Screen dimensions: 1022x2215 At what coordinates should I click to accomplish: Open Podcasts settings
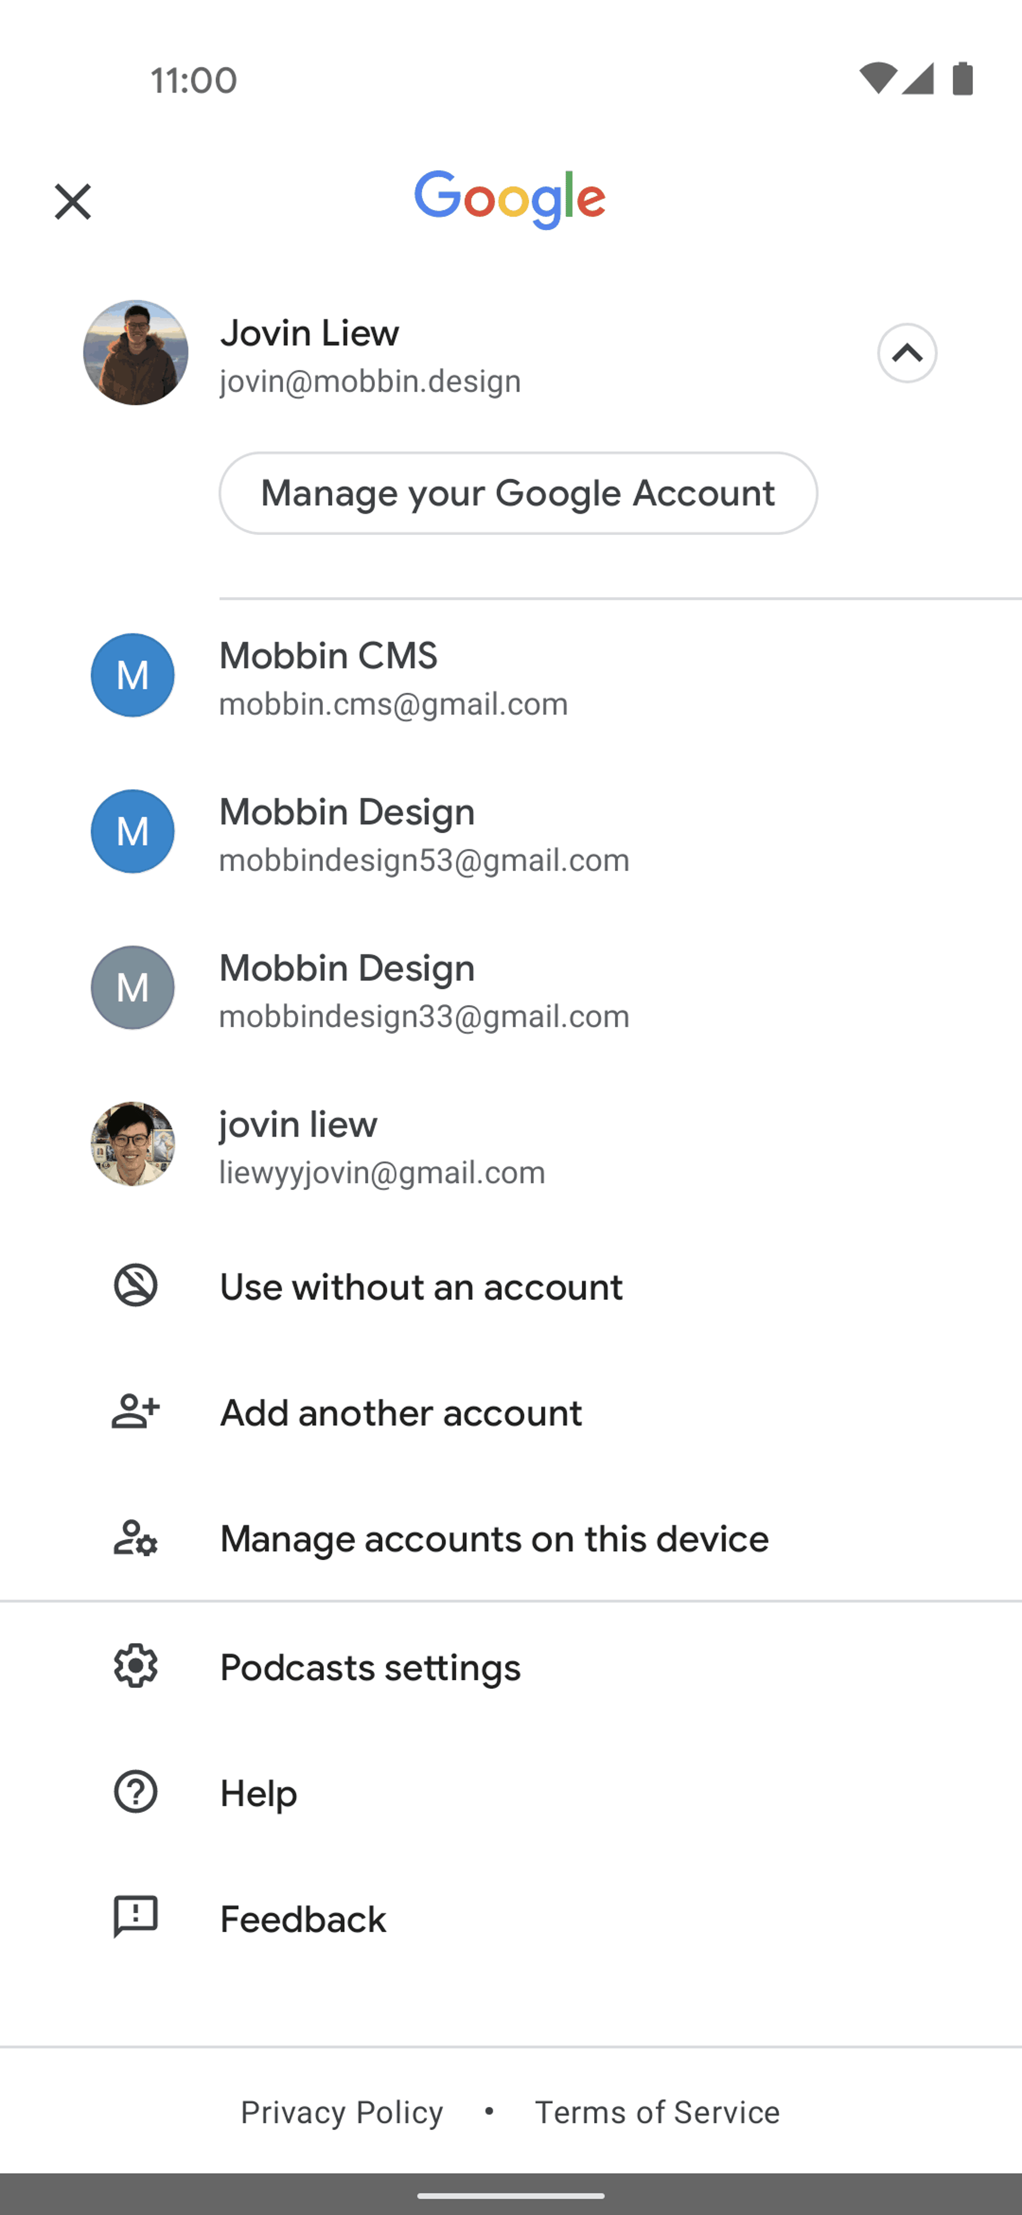tap(510, 1667)
